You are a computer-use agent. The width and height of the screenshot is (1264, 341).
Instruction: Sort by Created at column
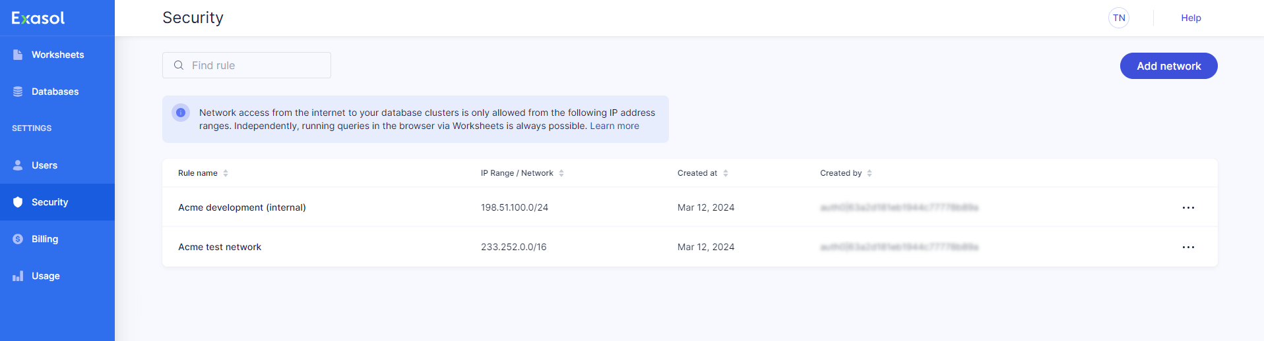pos(726,173)
